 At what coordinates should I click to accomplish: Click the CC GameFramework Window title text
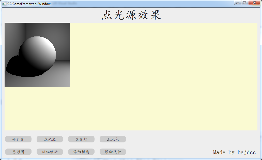coord(29,4)
